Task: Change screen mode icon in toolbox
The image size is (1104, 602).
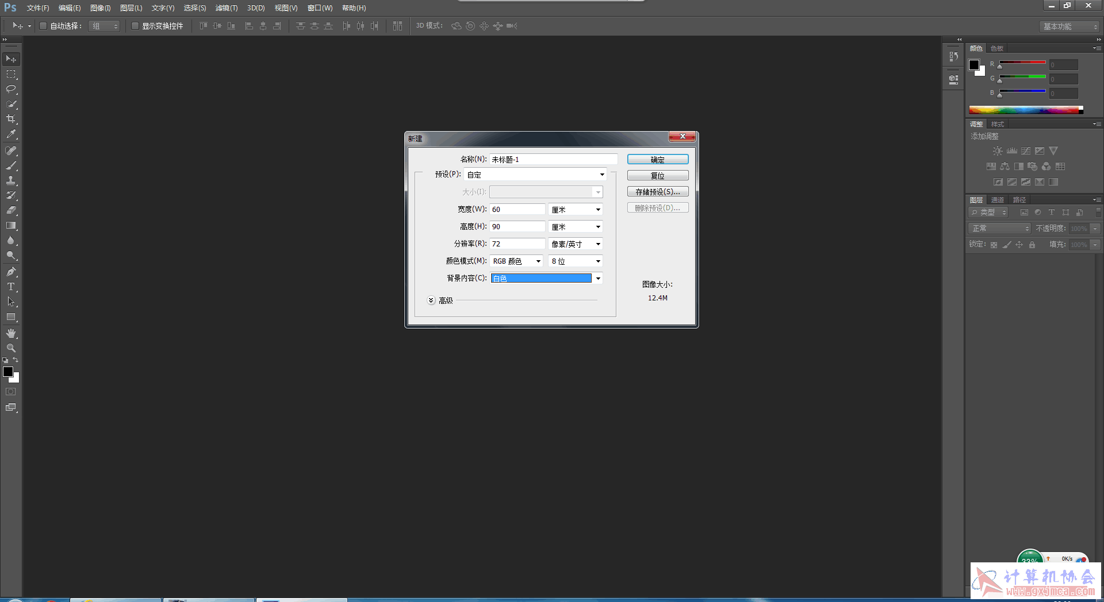Action: (11, 407)
